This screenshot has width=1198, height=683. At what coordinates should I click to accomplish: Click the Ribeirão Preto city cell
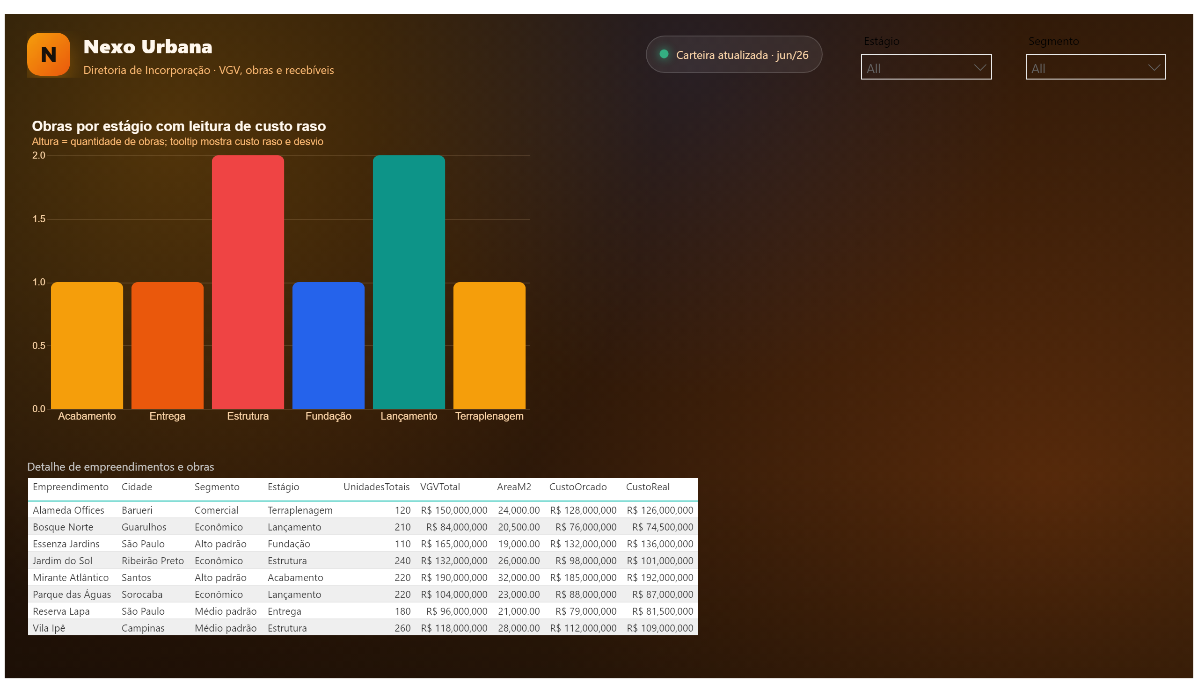(x=153, y=560)
